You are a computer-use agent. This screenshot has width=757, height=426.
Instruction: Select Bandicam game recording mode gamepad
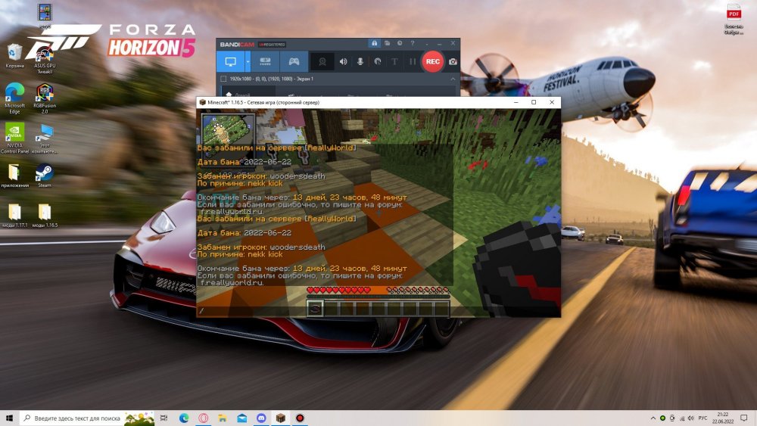(294, 62)
